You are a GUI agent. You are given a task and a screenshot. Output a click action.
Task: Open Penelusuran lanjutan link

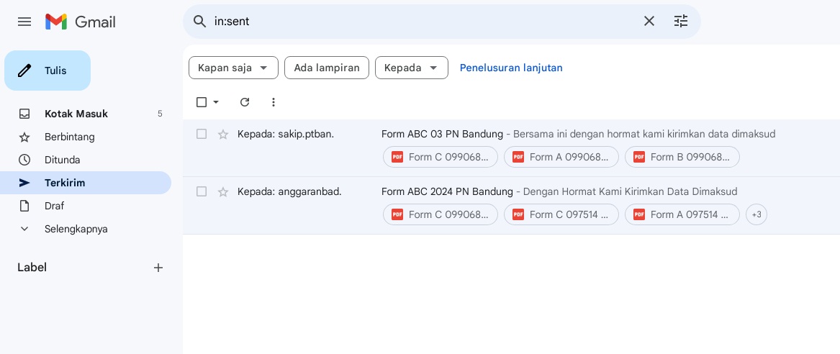pos(511,68)
